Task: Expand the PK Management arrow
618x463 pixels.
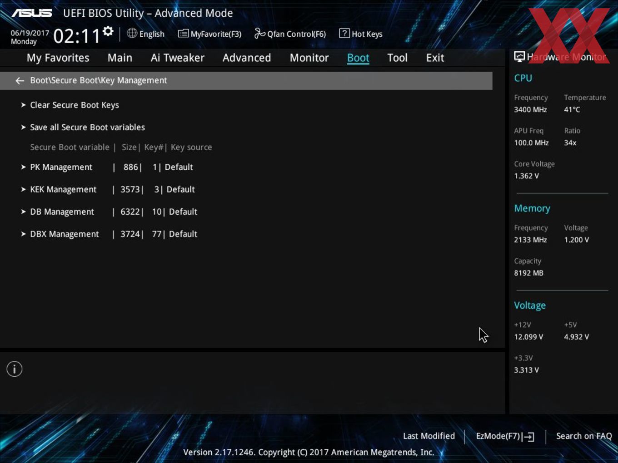Action: [x=23, y=167]
